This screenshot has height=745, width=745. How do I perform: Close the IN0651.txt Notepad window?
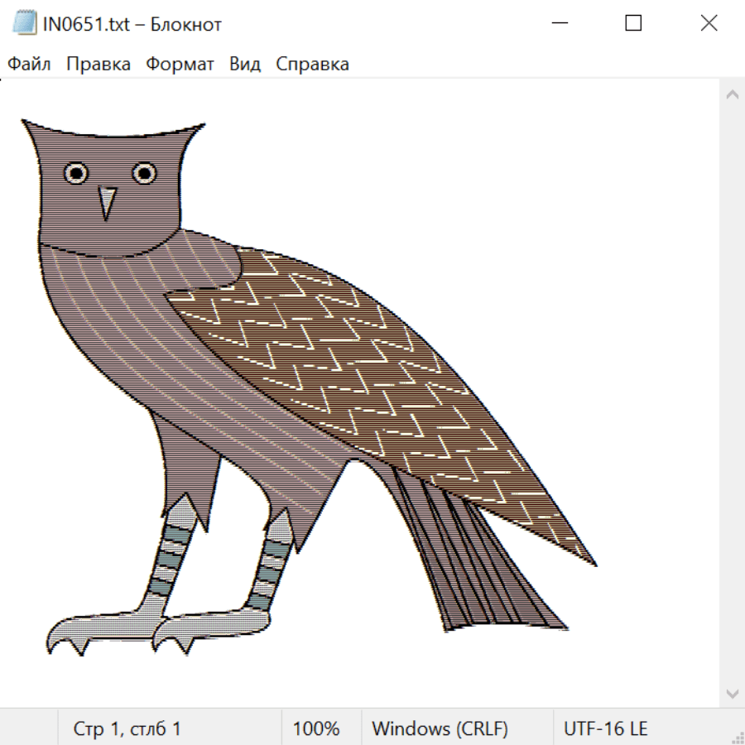point(709,23)
